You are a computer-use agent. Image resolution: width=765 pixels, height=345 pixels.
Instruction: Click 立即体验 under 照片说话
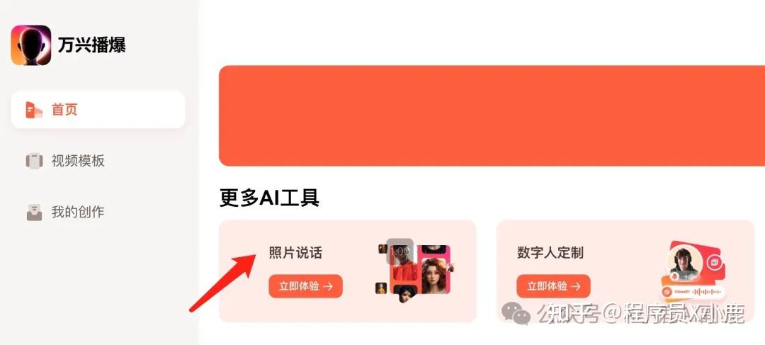305,286
